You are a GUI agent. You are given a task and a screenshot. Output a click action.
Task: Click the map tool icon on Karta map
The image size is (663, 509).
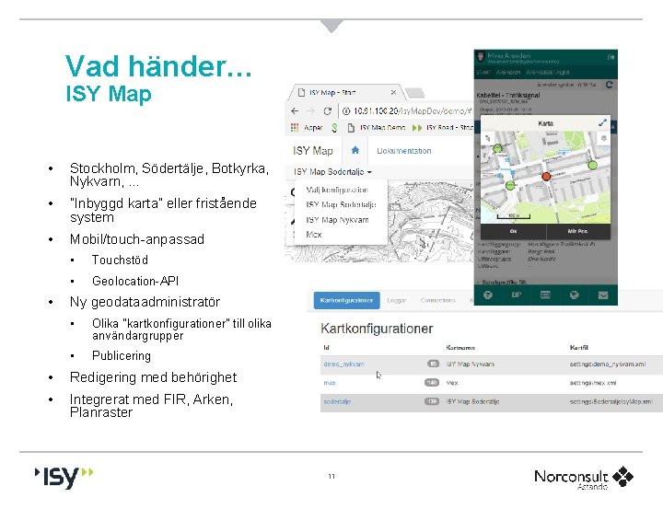(487, 138)
